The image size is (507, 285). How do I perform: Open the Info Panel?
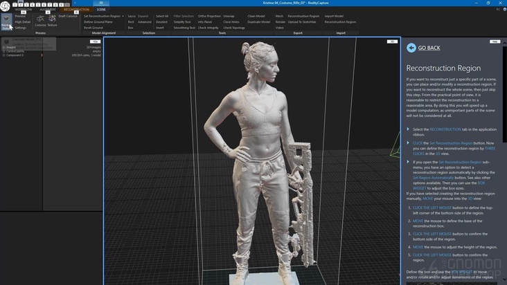tap(205, 22)
